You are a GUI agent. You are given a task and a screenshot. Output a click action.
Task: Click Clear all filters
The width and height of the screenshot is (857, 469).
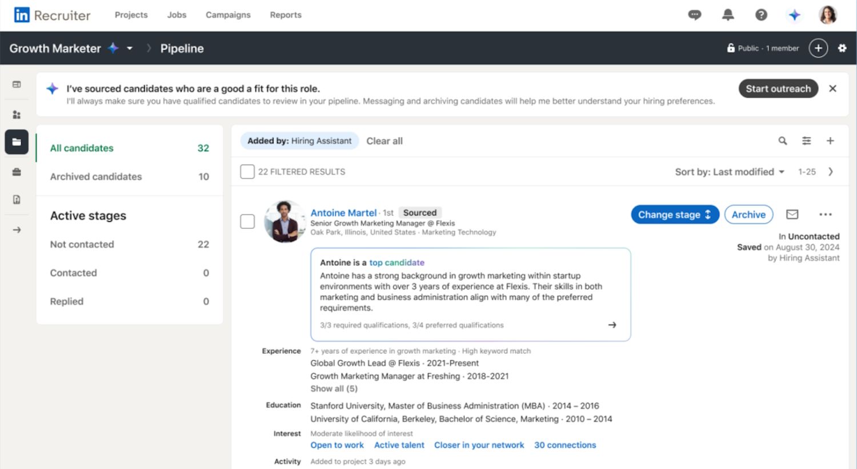tap(385, 141)
